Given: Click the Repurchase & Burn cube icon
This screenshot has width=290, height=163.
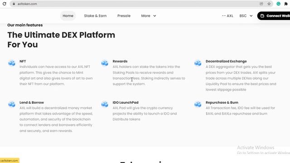Looking at the screenshot, I should [198, 104].
